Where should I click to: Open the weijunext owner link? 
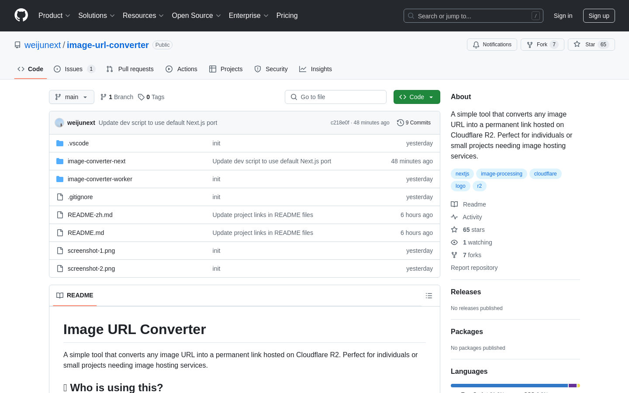[x=43, y=45]
